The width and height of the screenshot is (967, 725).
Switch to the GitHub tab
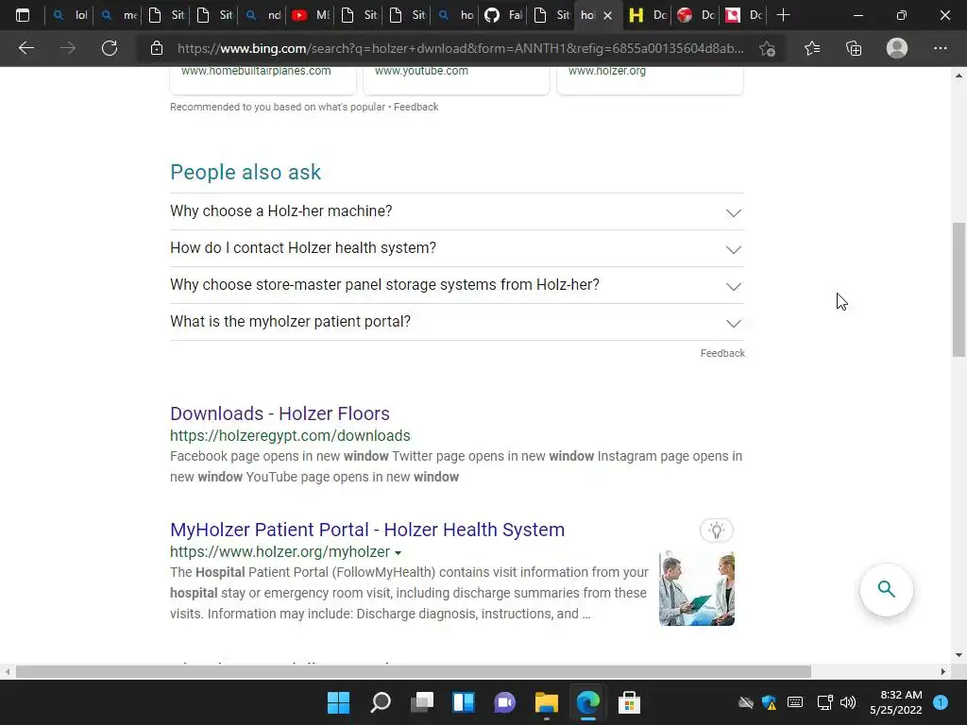[503, 15]
